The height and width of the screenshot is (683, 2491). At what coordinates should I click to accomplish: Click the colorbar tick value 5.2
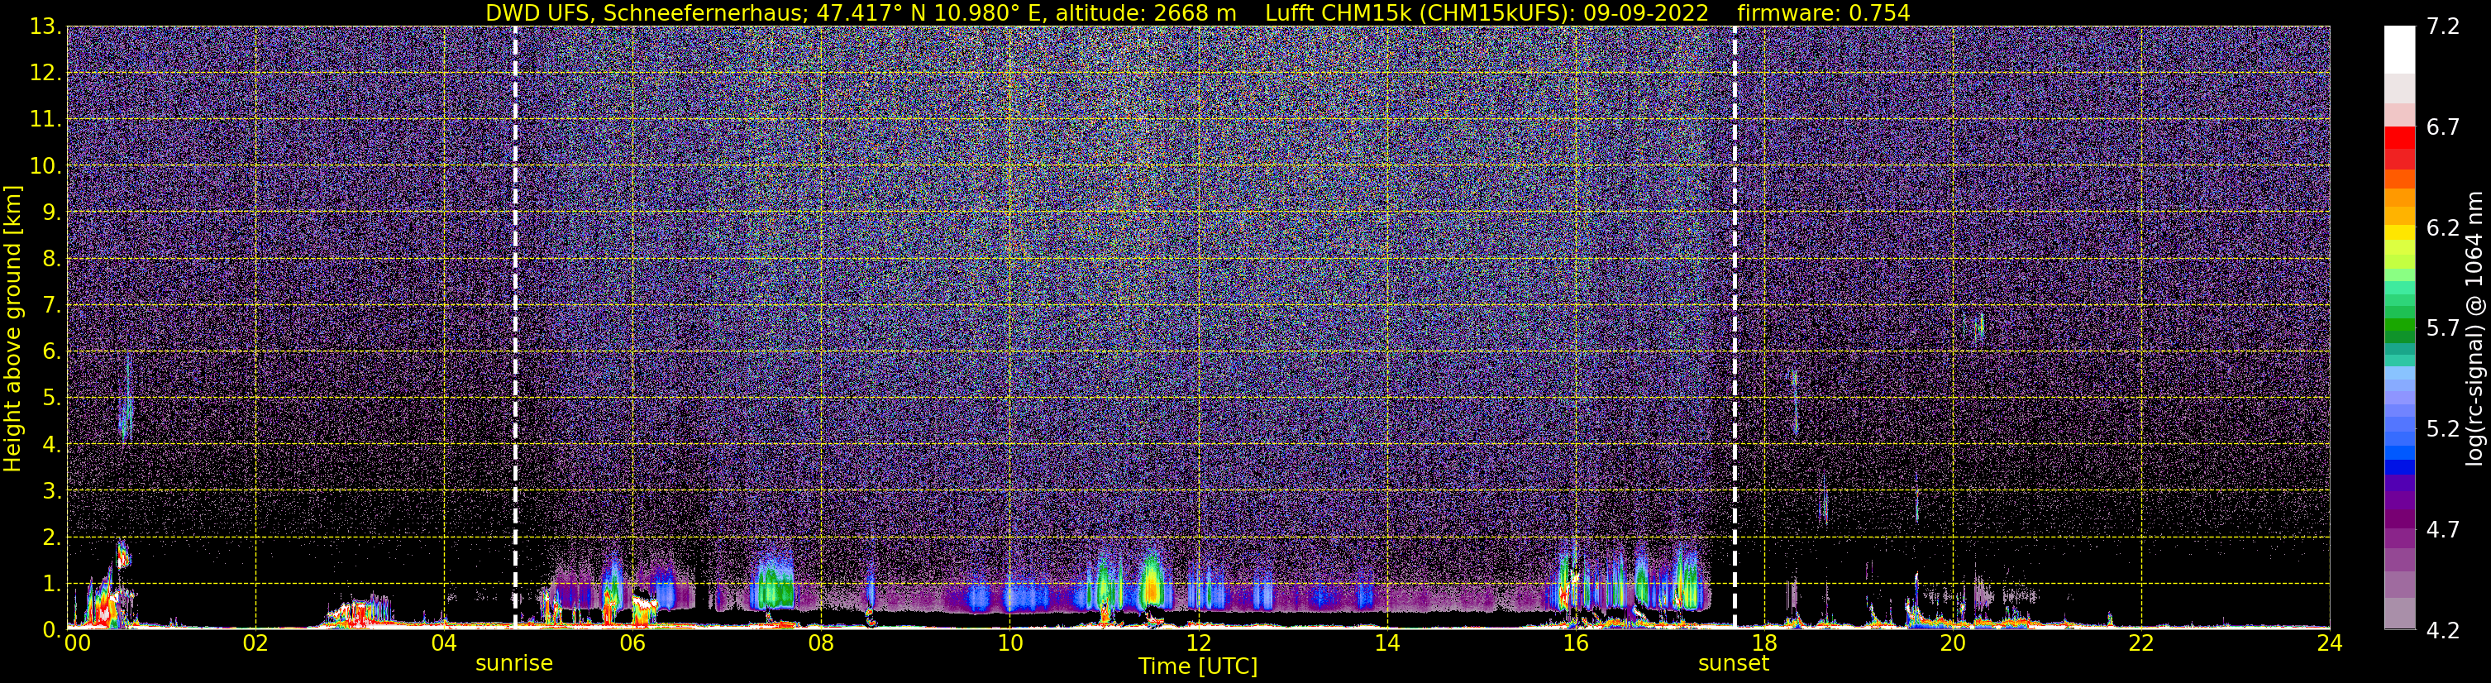click(x=2444, y=429)
